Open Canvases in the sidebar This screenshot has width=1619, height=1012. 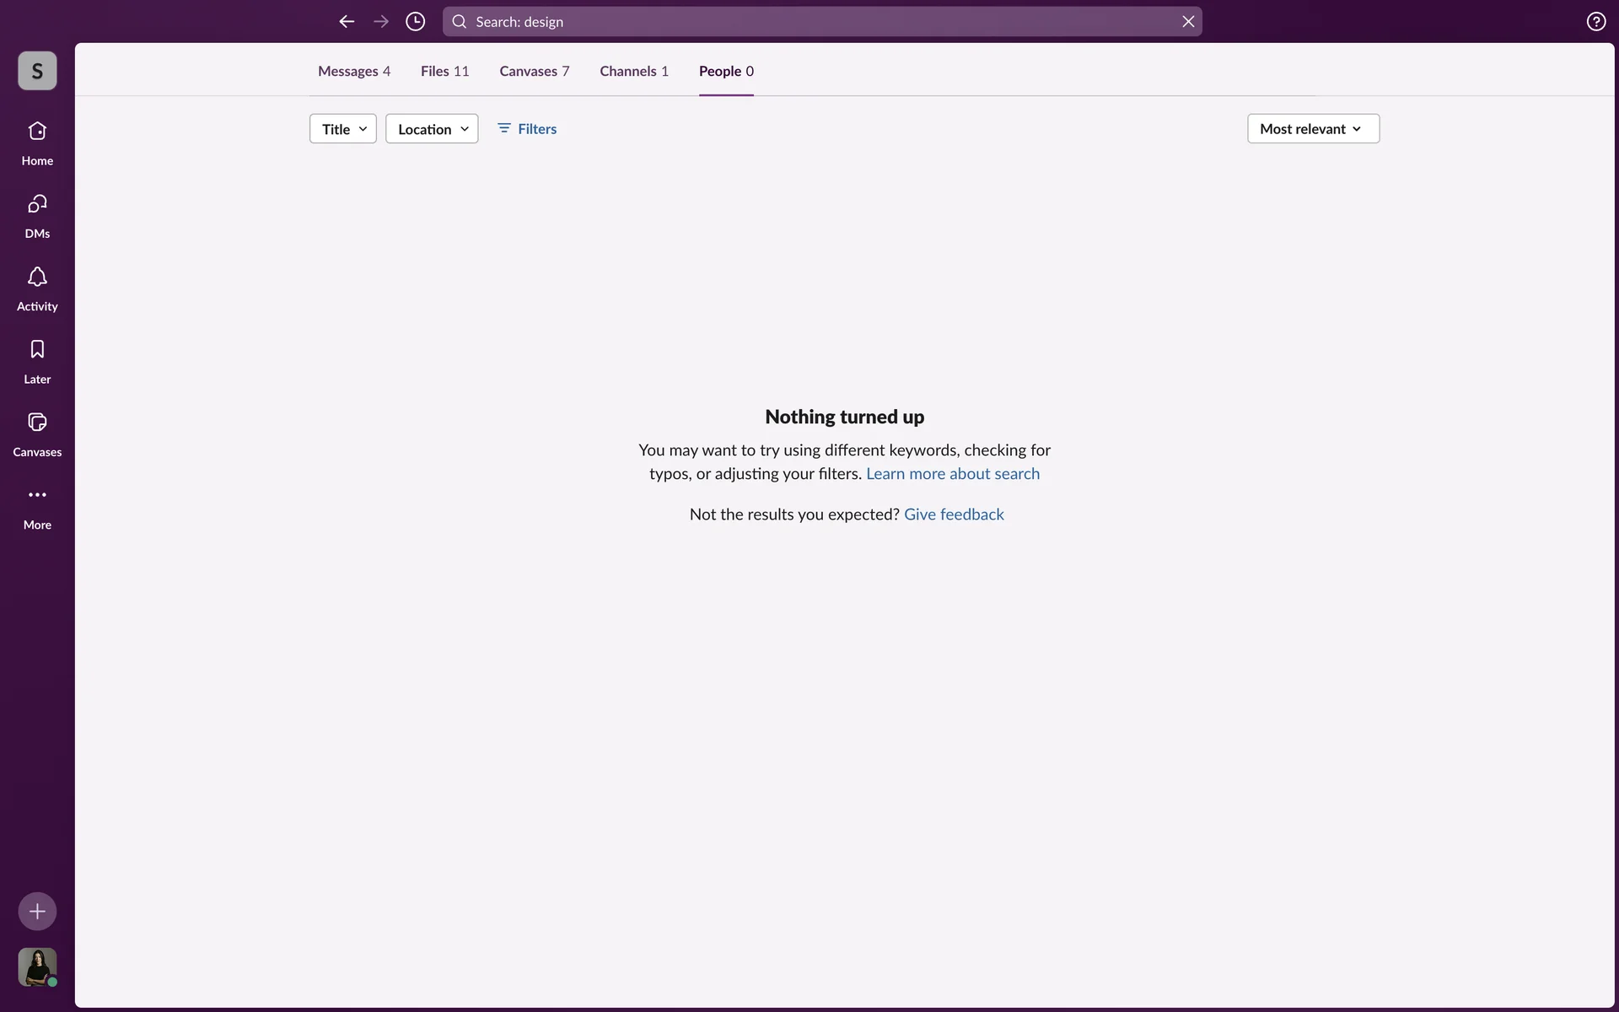[37, 434]
